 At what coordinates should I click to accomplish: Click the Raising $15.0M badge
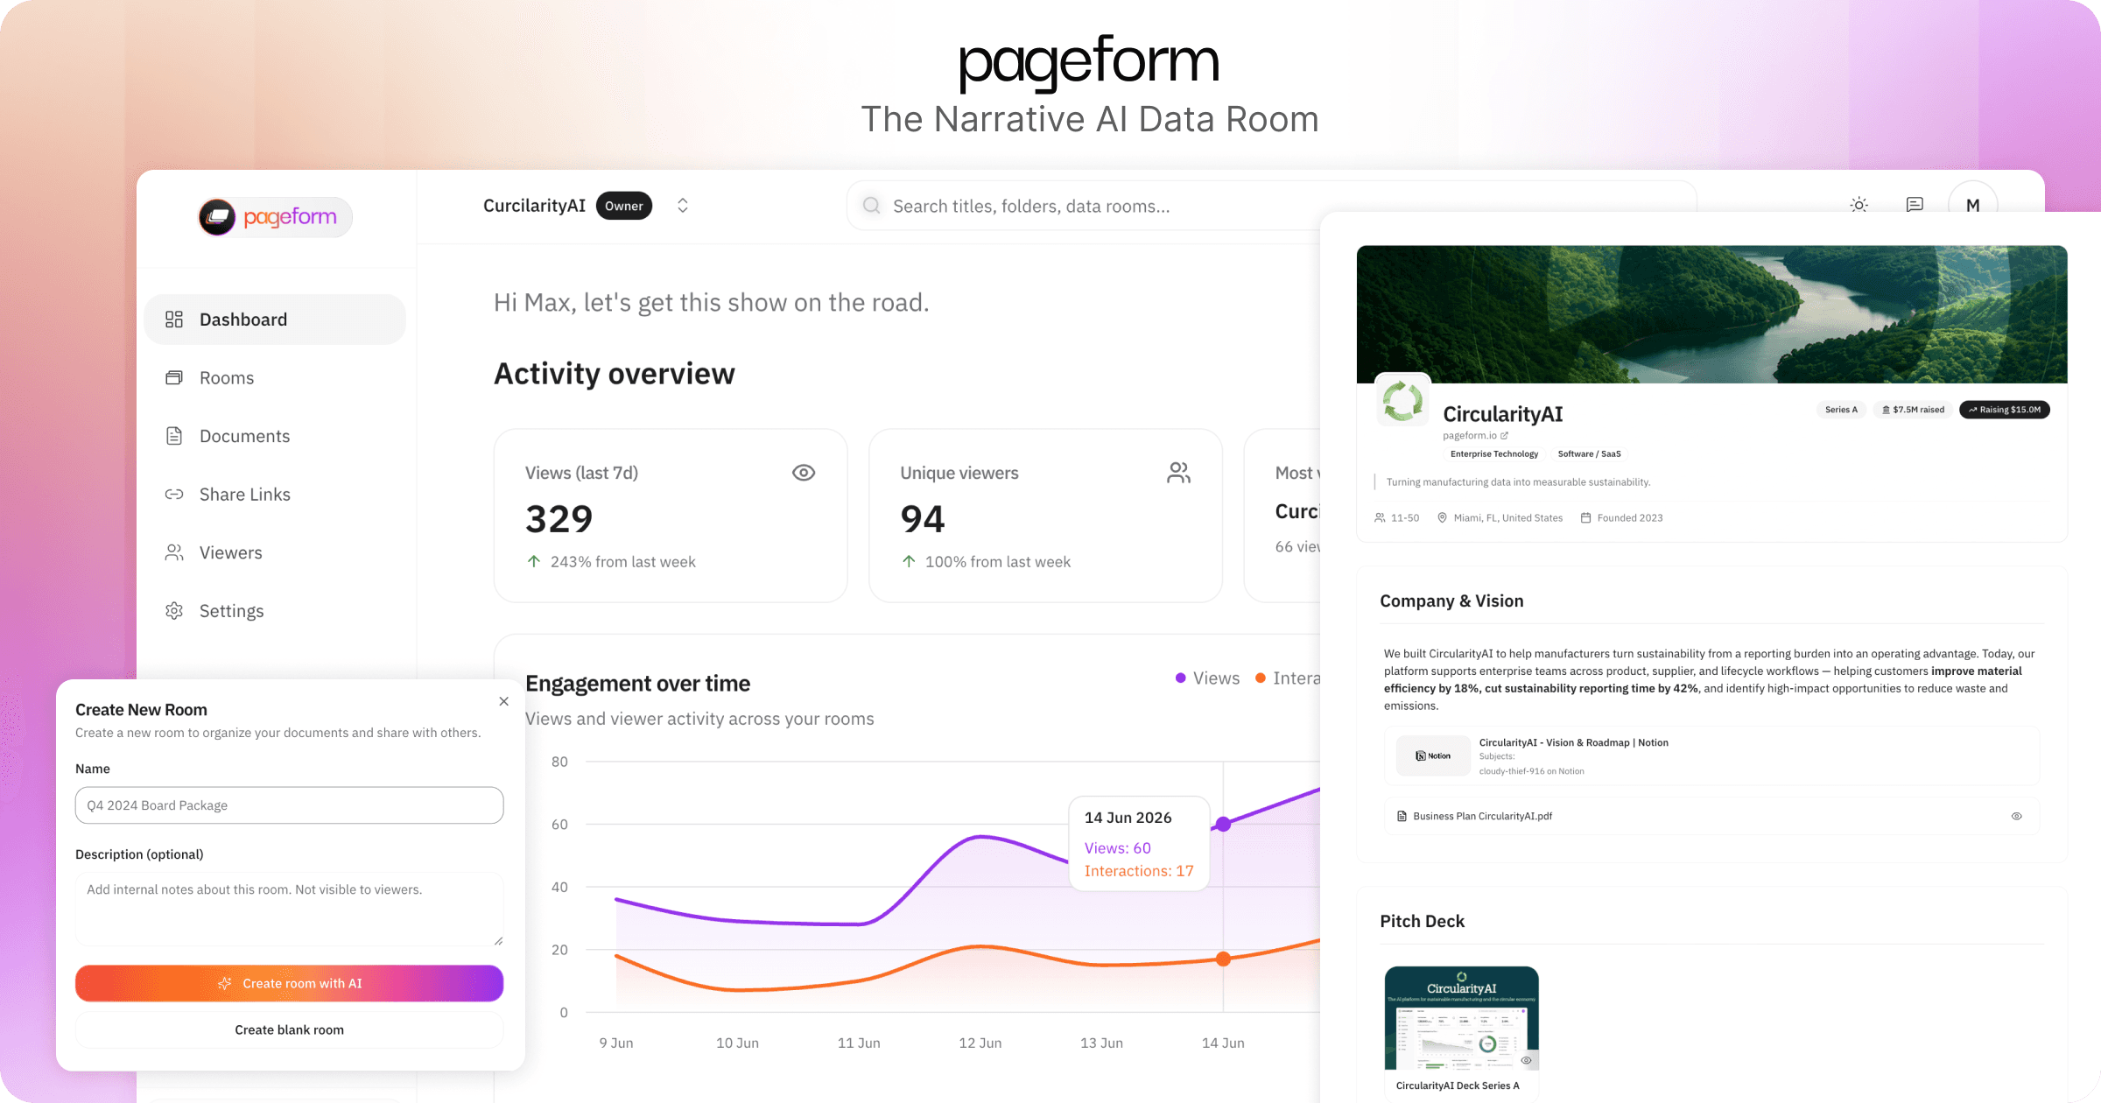(2004, 410)
